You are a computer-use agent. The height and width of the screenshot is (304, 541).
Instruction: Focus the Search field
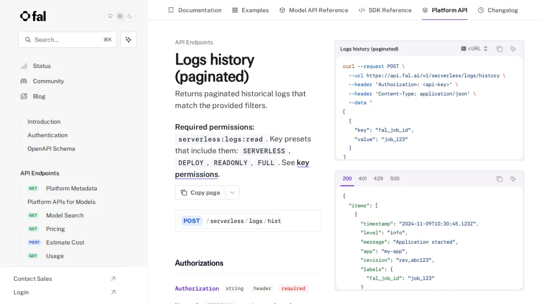[68, 40]
